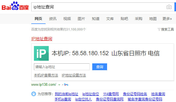Viewport: 176px width, 102px height.
Task: Open the IP地址查询 result title
Action: [42, 39]
